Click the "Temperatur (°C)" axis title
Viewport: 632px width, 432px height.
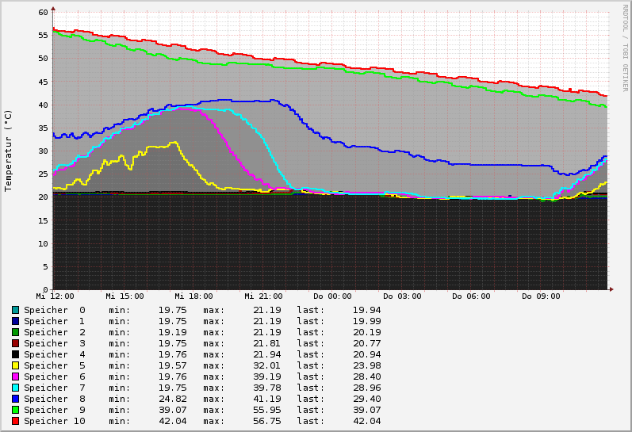(9, 150)
